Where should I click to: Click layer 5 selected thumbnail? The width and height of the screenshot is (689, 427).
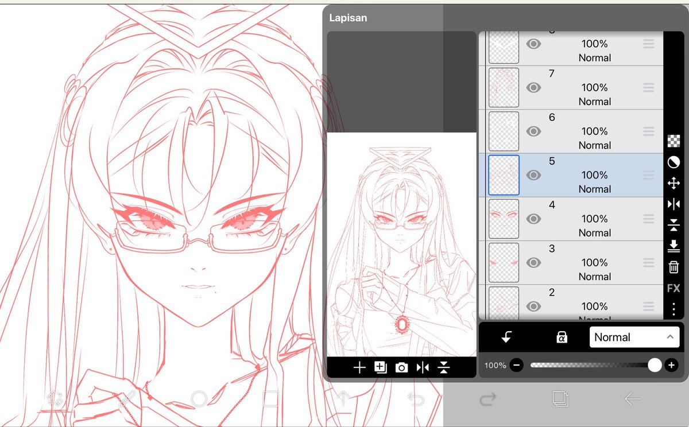point(504,175)
